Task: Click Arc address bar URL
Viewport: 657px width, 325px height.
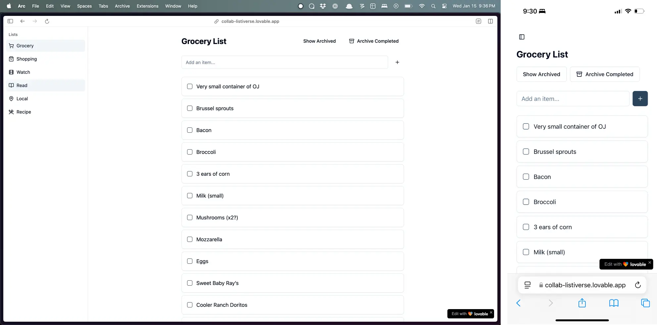Action: point(250,21)
